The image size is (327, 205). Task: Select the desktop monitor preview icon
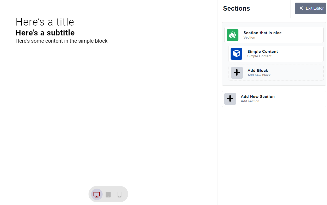click(97, 194)
